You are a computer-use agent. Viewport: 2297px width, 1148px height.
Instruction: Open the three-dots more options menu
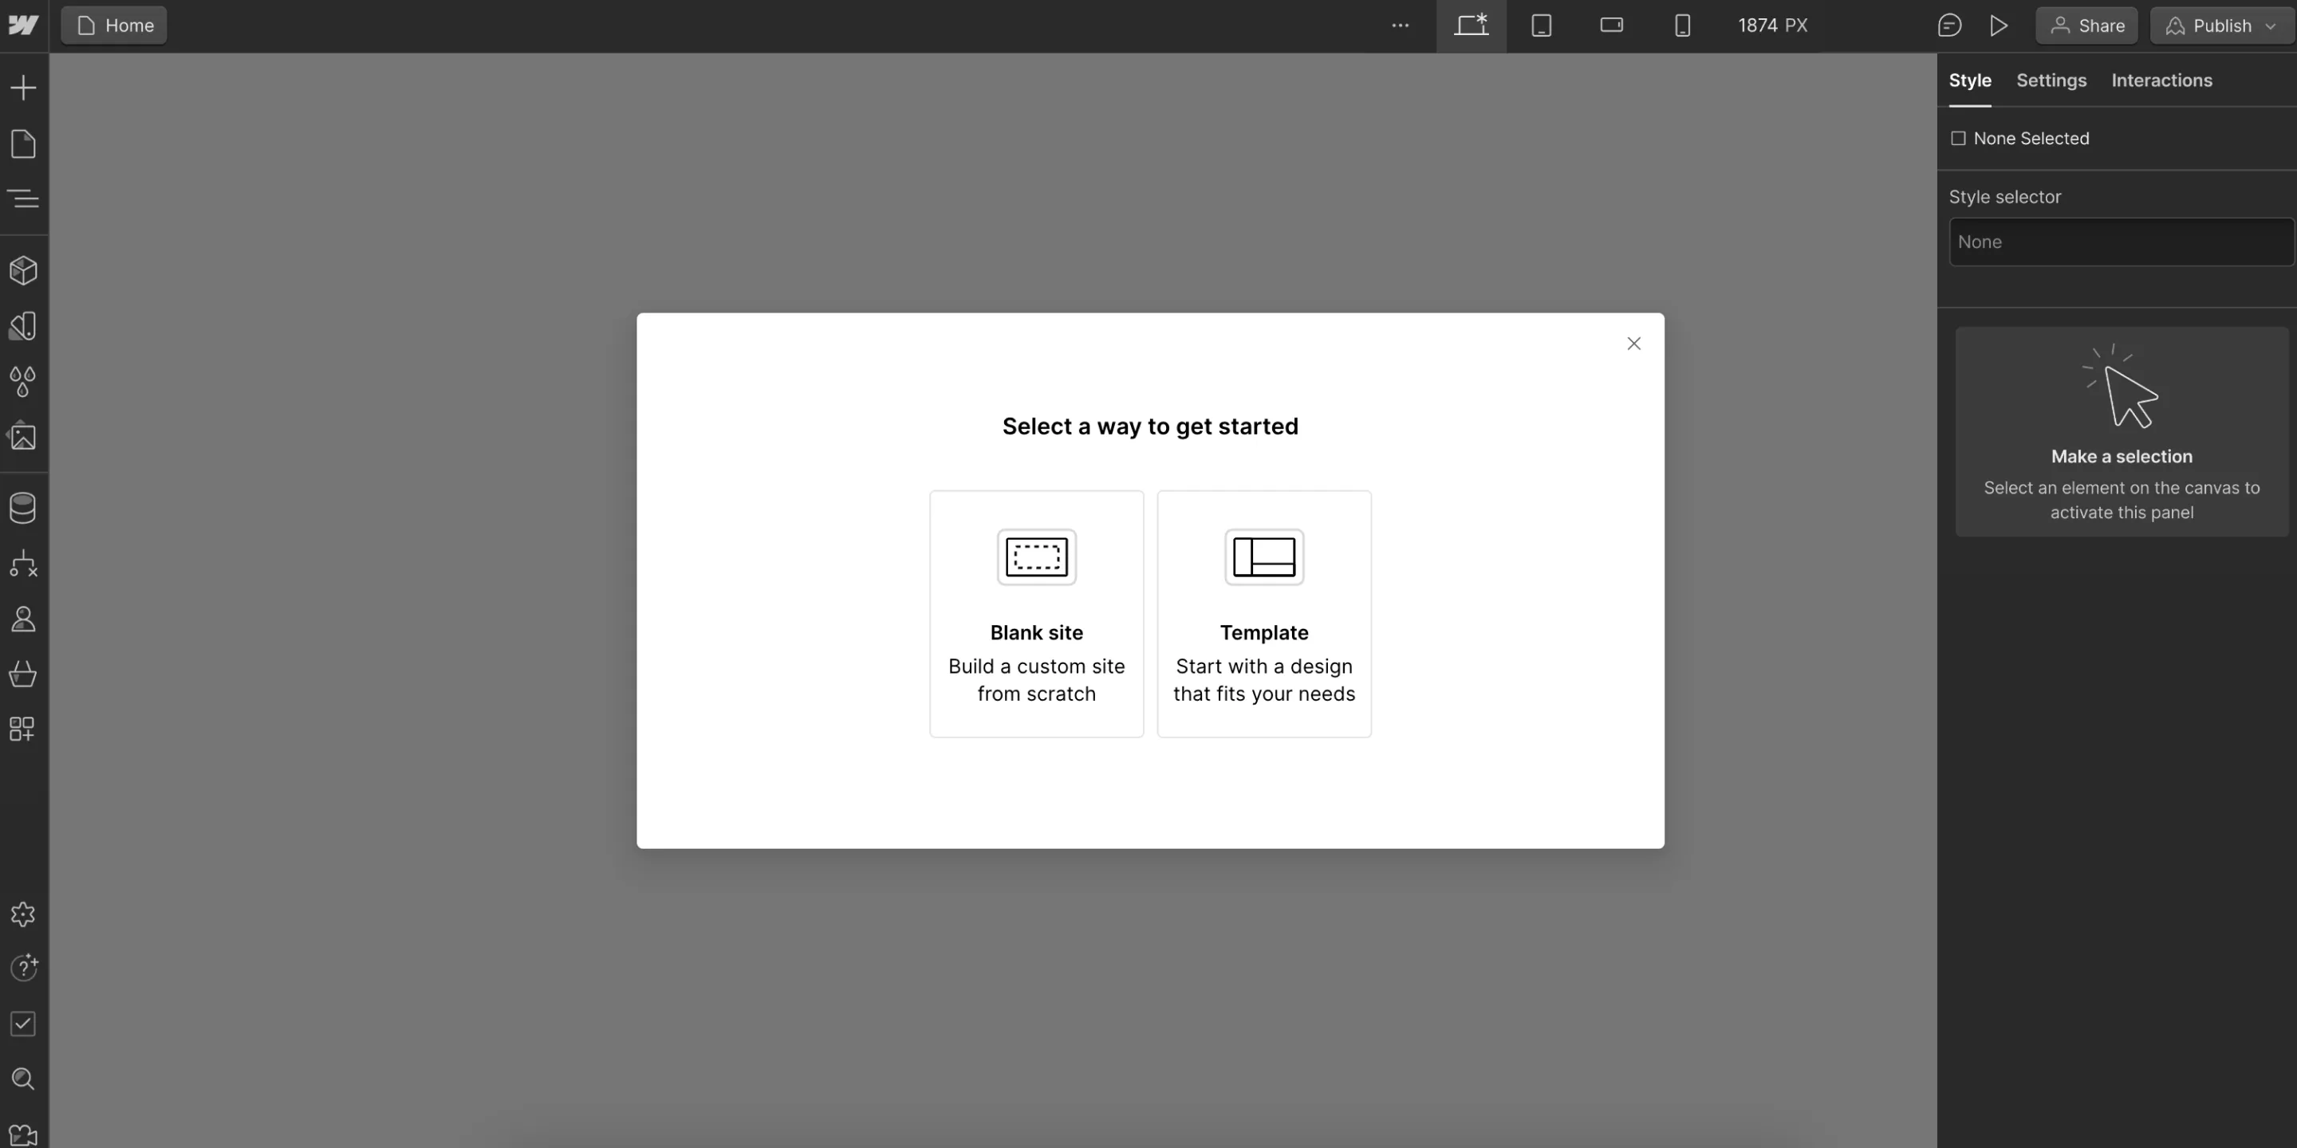click(x=1400, y=26)
